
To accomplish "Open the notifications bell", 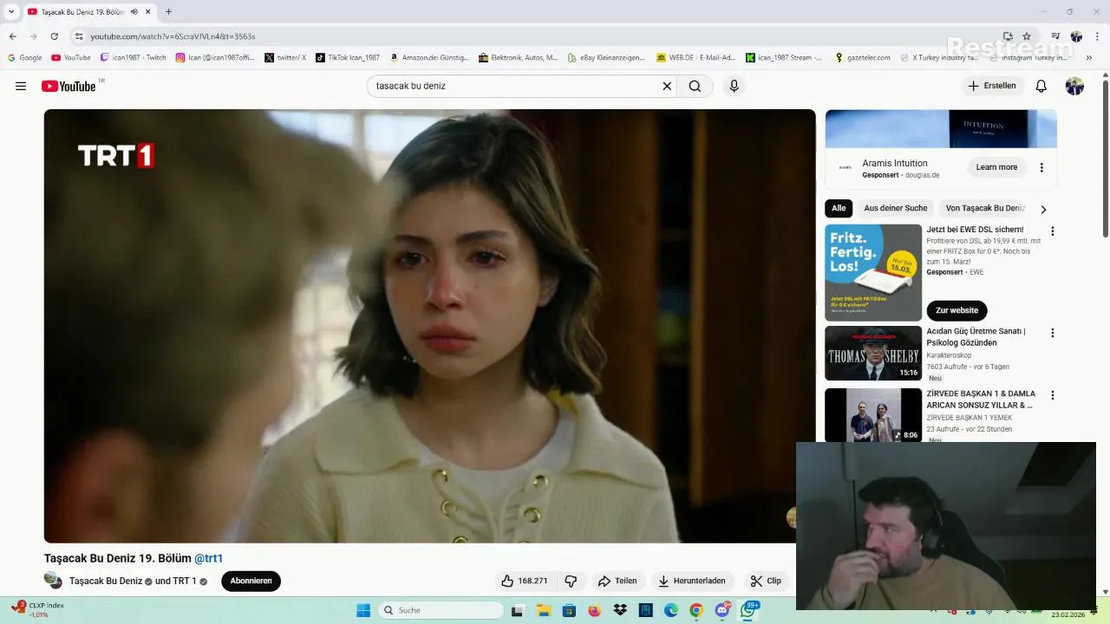I will click(1041, 86).
